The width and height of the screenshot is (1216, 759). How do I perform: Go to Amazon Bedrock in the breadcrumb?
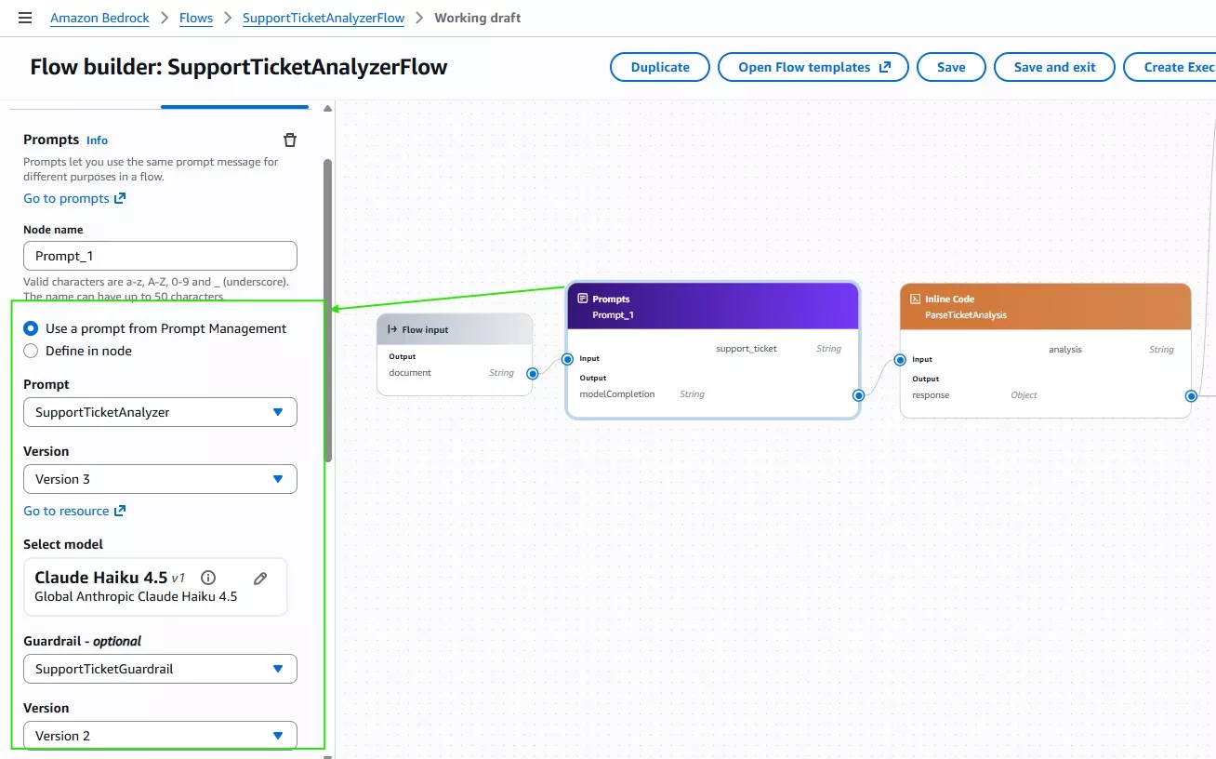pyautogui.click(x=98, y=18)
